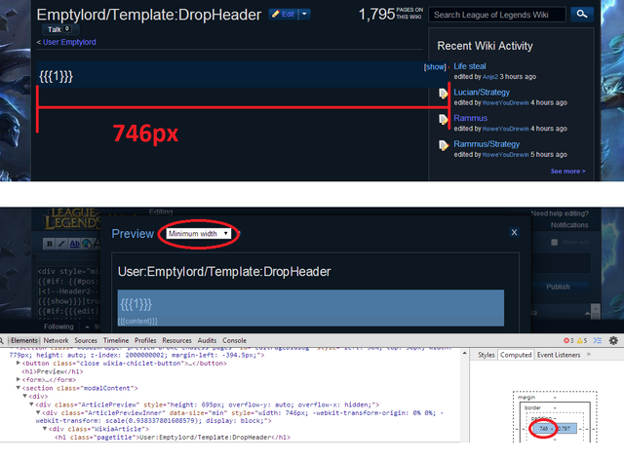
Task: Click the {{{1}}} header in preview dialog
Action: point(136,304)
